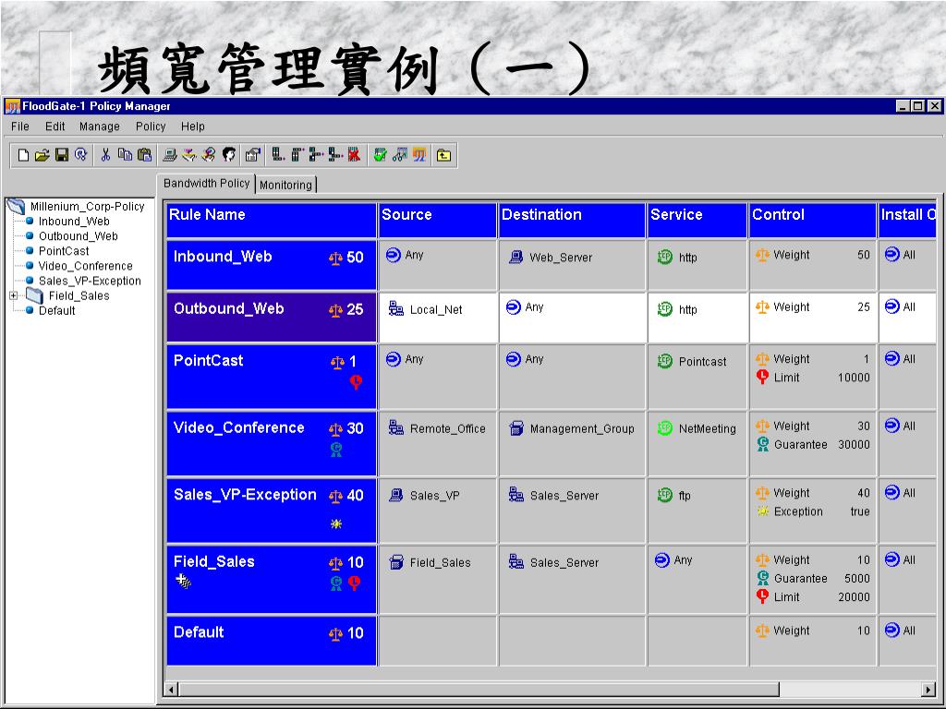Screen dimensions: 946x709
Task: Click Field_Sales source cell in the table
Action: pyautogui.click(x=438, y=580)
